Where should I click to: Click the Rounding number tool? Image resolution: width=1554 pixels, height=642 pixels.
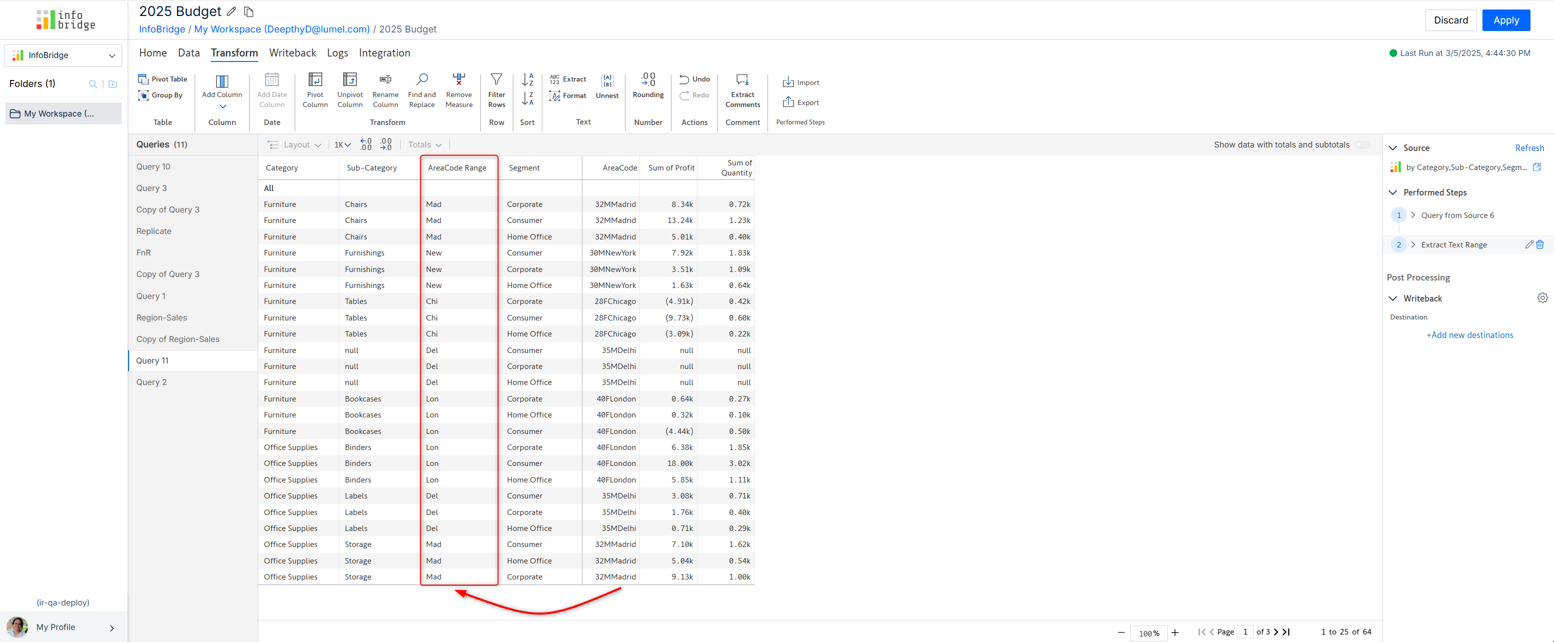pos(648,80)
